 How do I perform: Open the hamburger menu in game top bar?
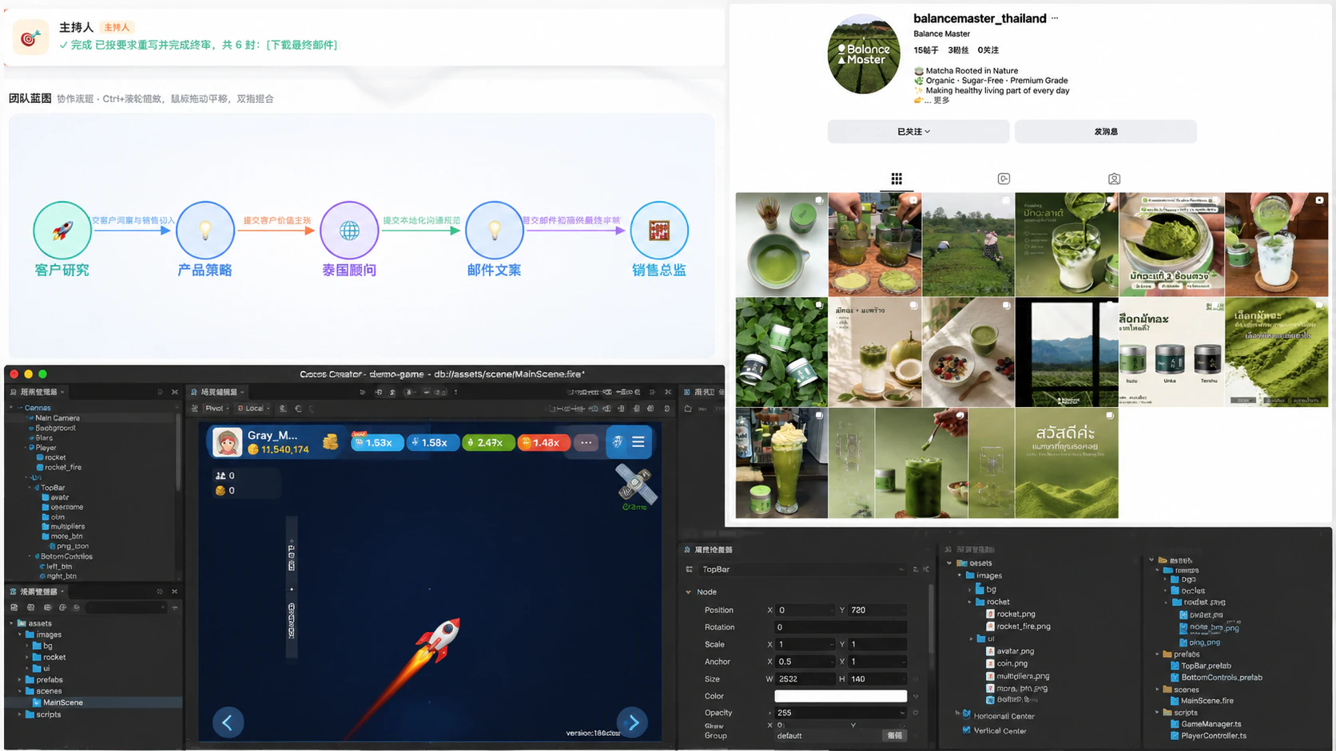[x=638, y=441]
